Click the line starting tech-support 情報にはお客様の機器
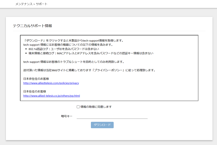Viewport: 217px width, 145px height. click(68, 45)
